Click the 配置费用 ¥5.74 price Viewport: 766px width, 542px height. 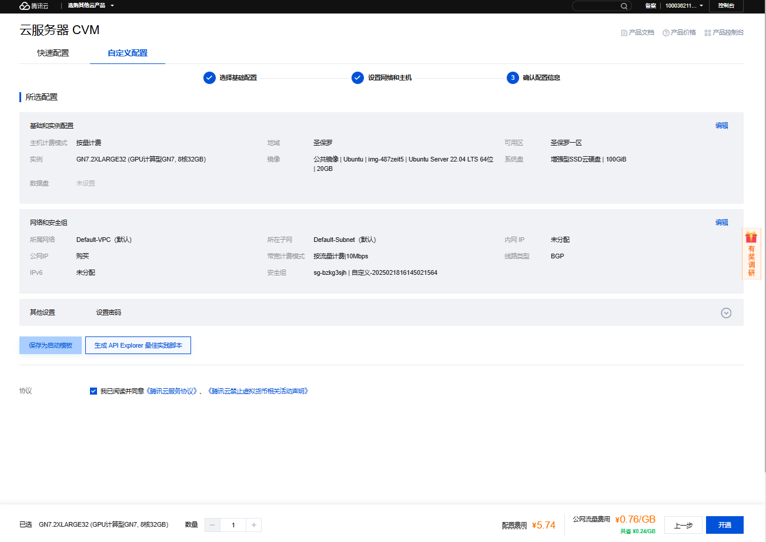pos(544,525)
